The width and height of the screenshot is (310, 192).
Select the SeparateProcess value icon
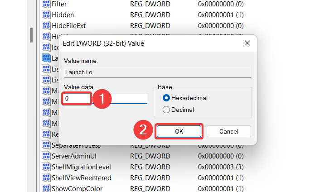click(46, 145)
